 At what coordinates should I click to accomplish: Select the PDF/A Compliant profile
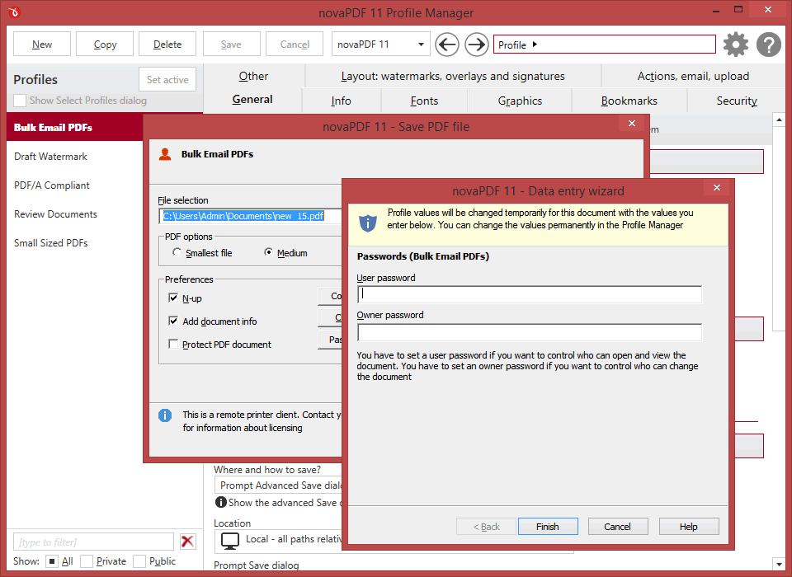75,185
